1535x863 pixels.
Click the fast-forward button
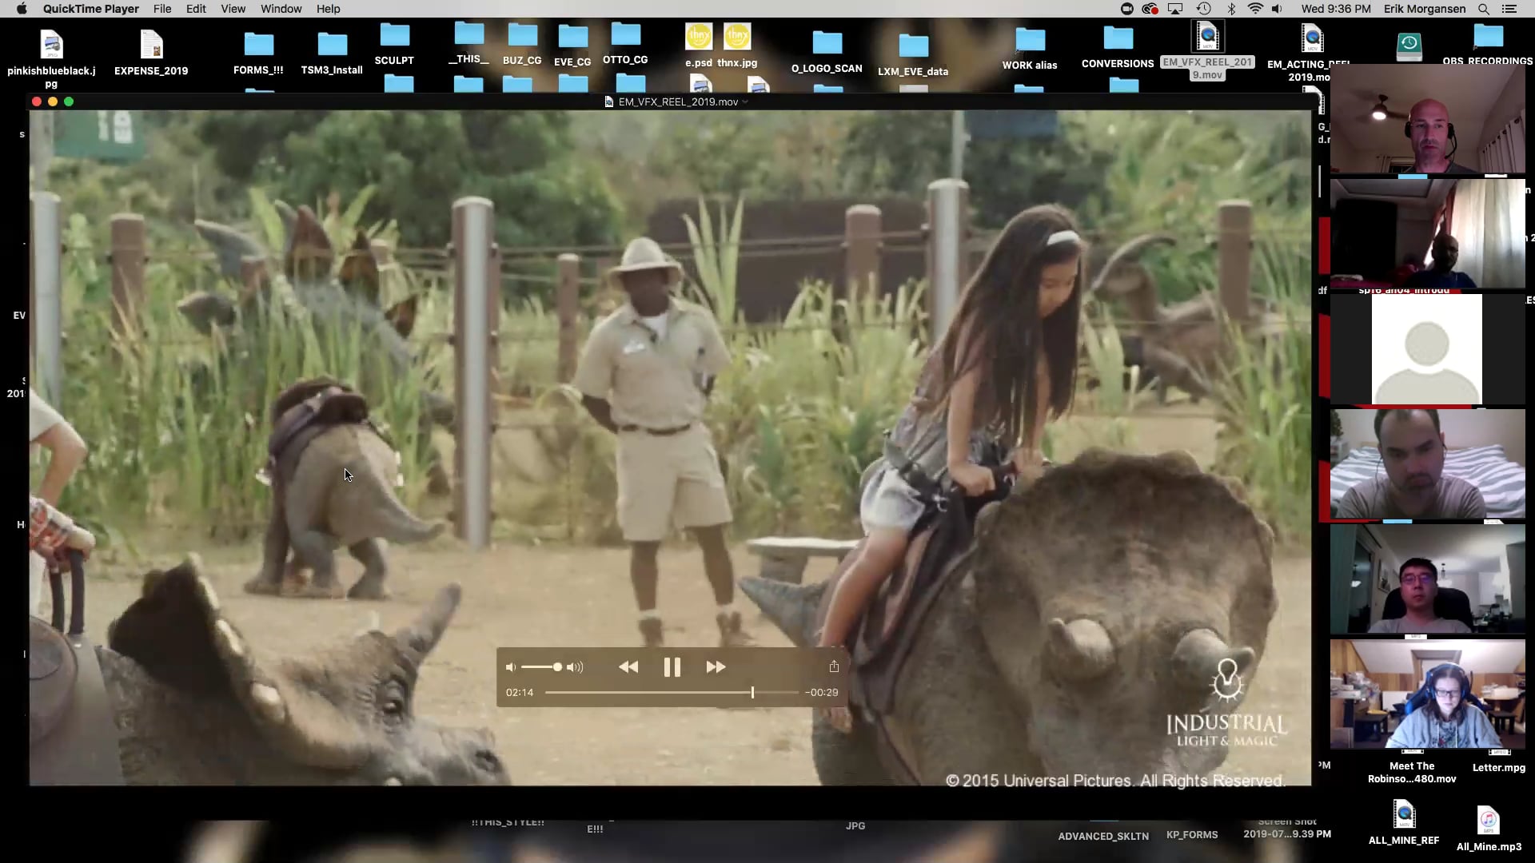tap(716, 667)
